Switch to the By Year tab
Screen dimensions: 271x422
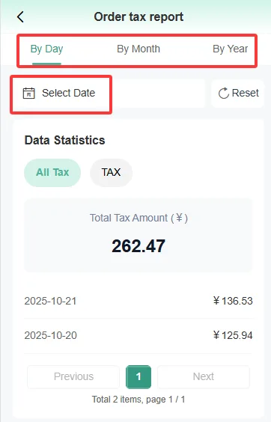(230, 49)
